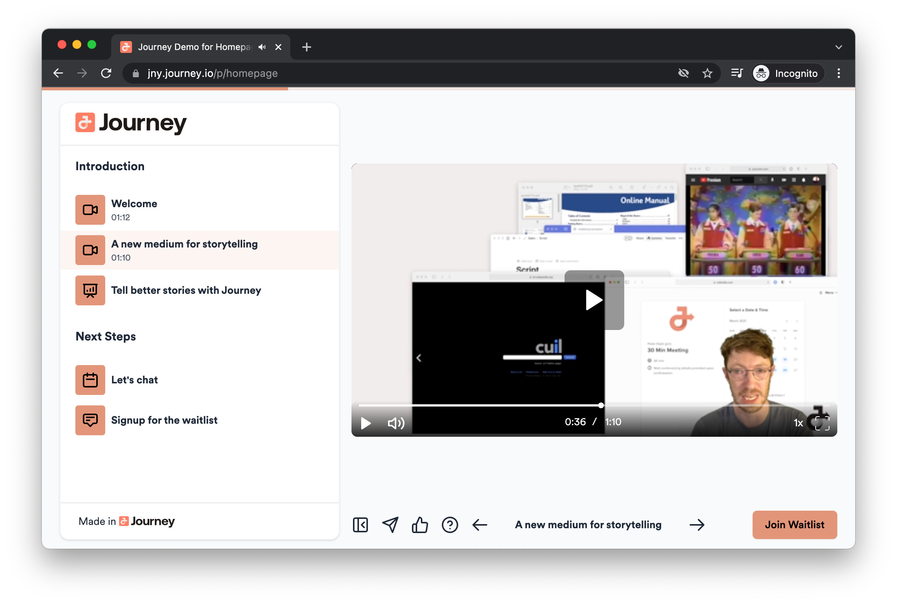
Task: Open the media control icon in the toolbar
Action: [x=737, y=73]
